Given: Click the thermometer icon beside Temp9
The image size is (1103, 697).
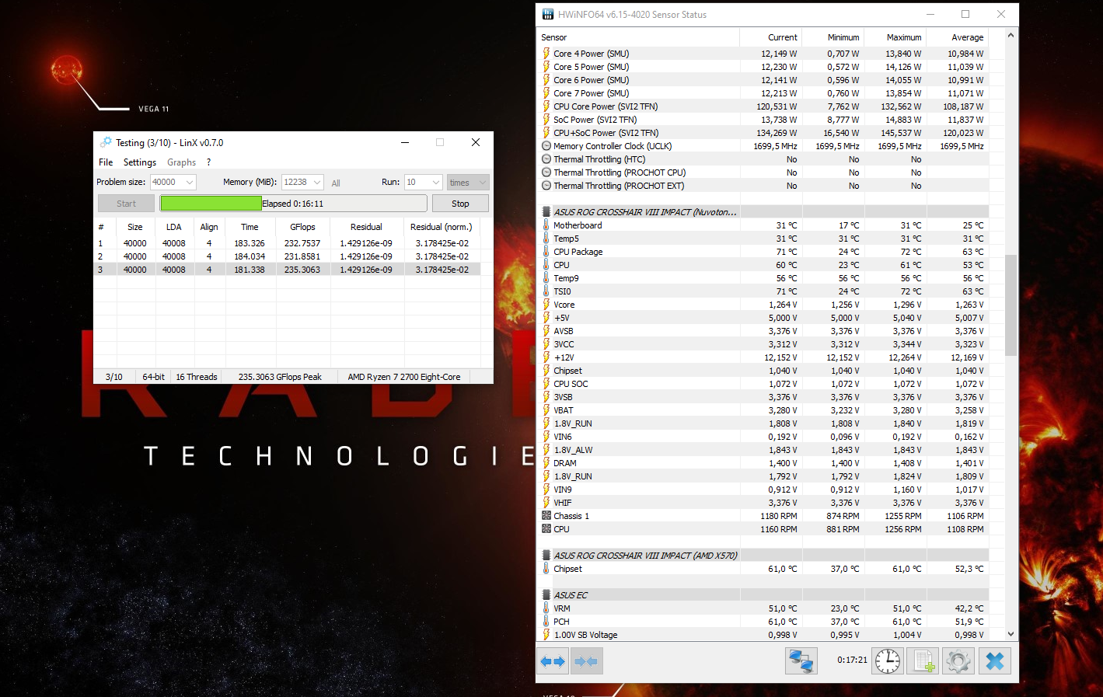Looking at the screenshot, I should click(x=546, y=278).
